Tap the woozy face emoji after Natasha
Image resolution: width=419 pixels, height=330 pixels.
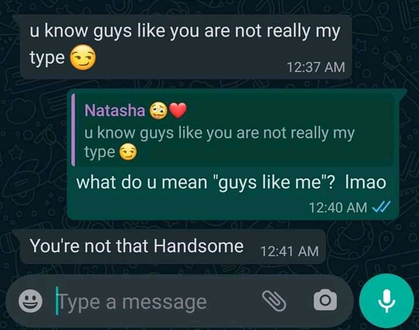(x=158, y=110)
